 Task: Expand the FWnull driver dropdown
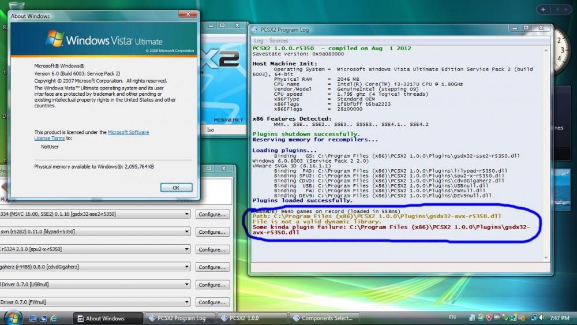coord(186,302)
